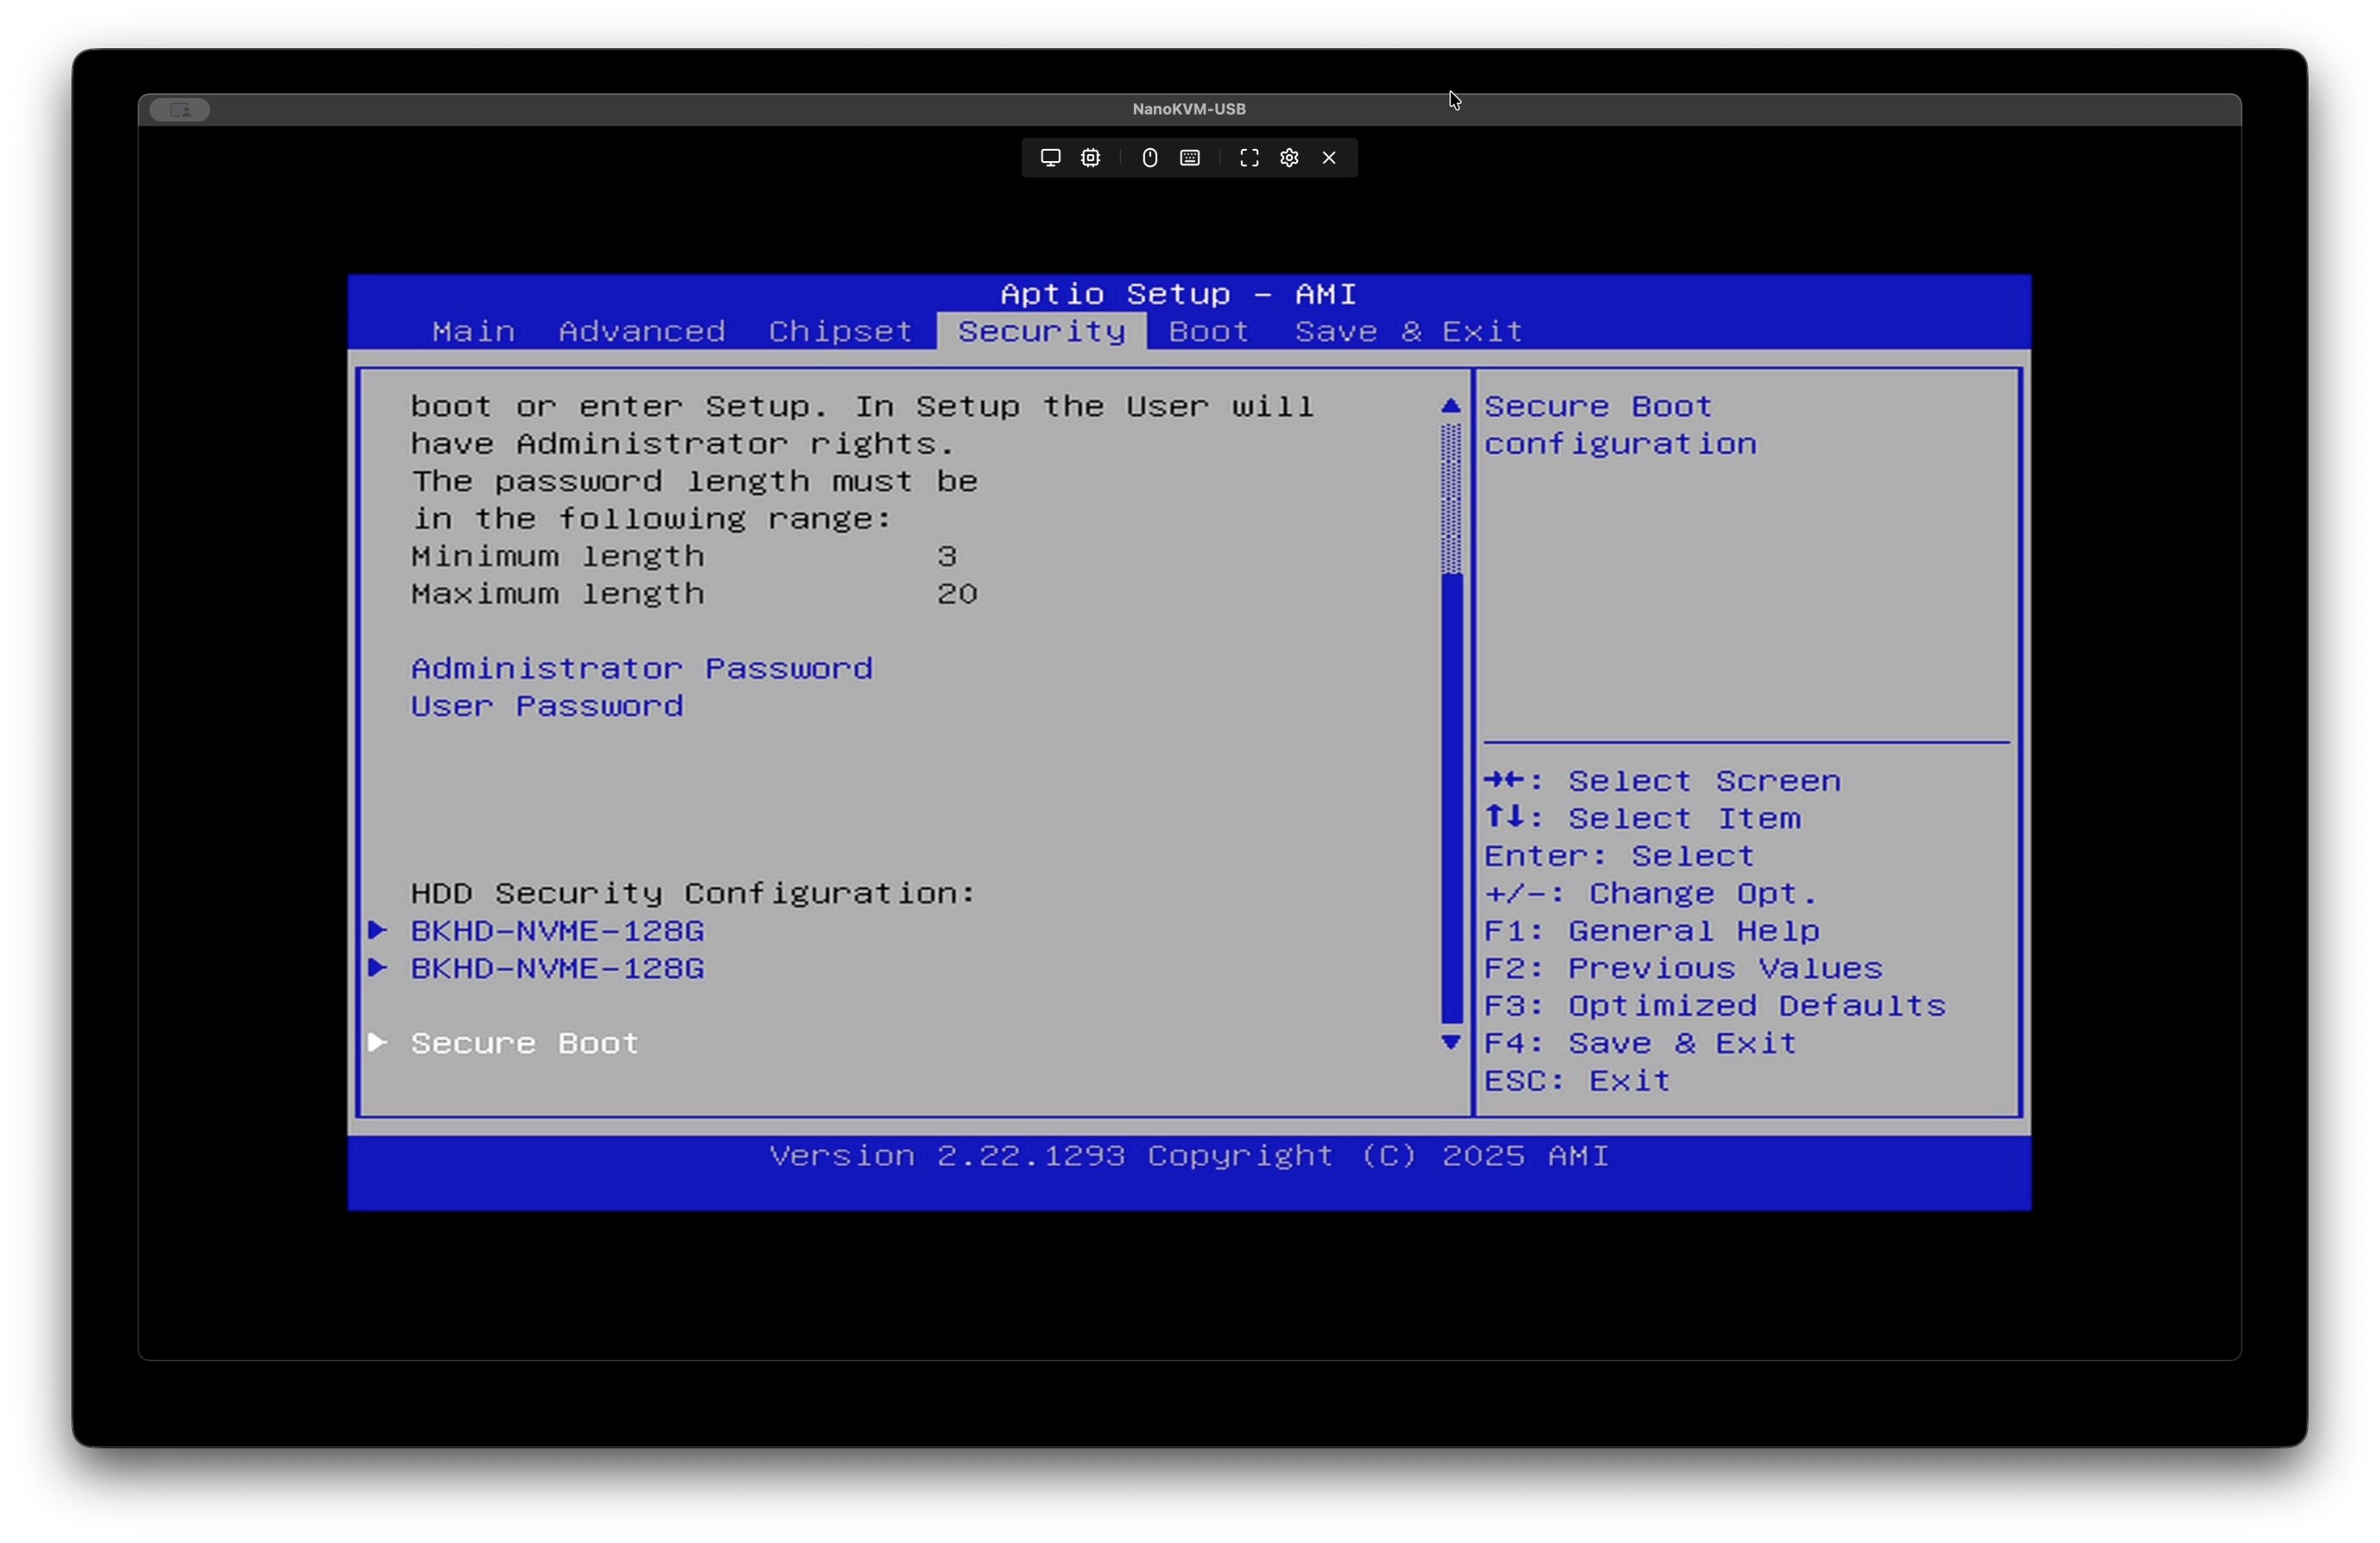The image size is (2380, 1543).
Task: Open the Secure Boot submenu
Action: [x=524, y=1044]
